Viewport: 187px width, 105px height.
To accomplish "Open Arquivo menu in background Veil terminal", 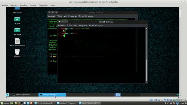I will point(52,16).
